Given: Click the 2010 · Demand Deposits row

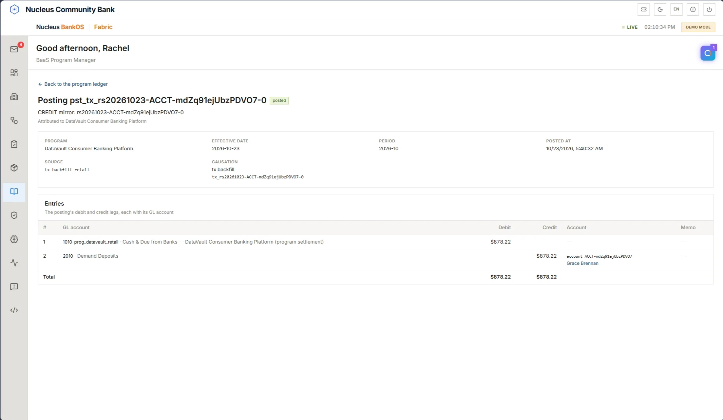Looking at the screenshot, I should [375, 260].
